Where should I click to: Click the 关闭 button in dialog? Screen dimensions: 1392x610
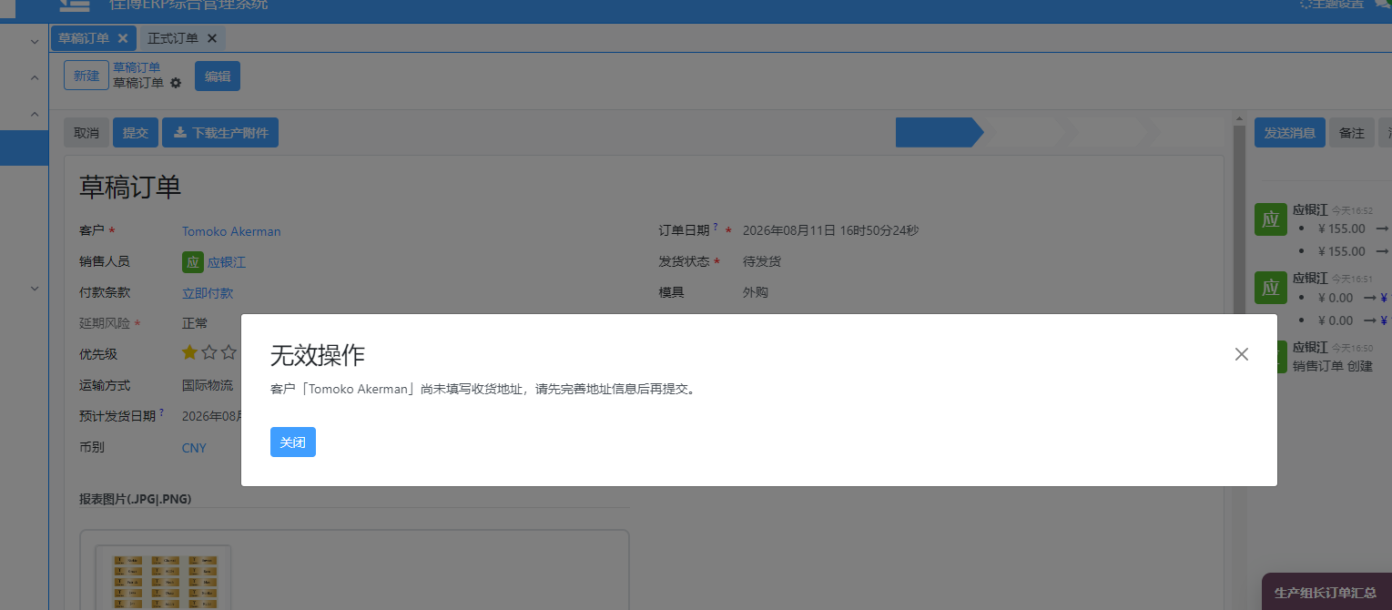coord(293,442)
